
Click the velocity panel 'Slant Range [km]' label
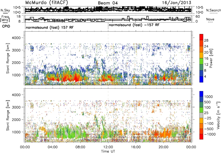tap(8, 115)
